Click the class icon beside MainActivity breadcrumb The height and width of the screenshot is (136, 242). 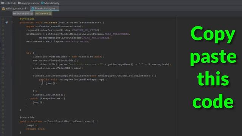pos(42,3)
